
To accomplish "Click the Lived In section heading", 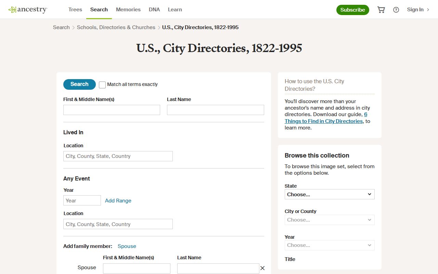I will 73,133.
